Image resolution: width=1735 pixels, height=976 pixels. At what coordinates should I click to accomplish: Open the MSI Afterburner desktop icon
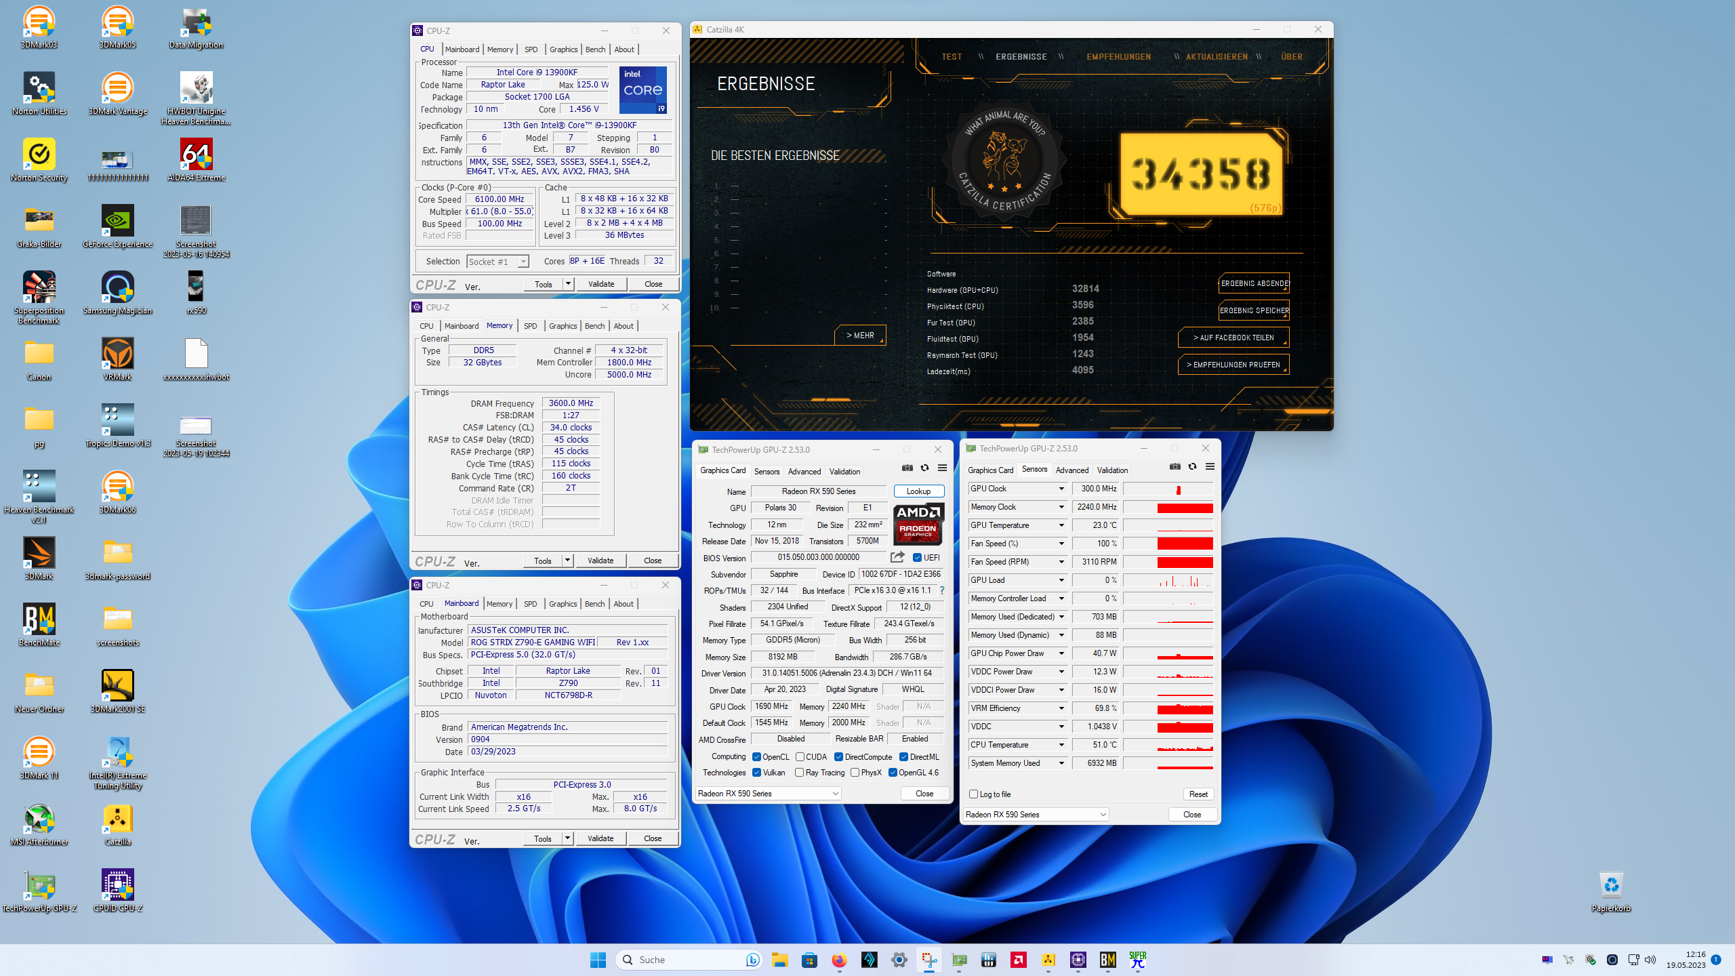(x=39, y=824)
